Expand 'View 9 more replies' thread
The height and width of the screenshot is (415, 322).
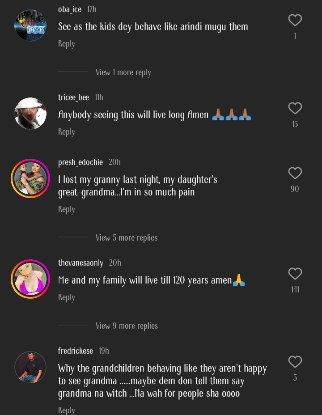[x=127, y=326]
